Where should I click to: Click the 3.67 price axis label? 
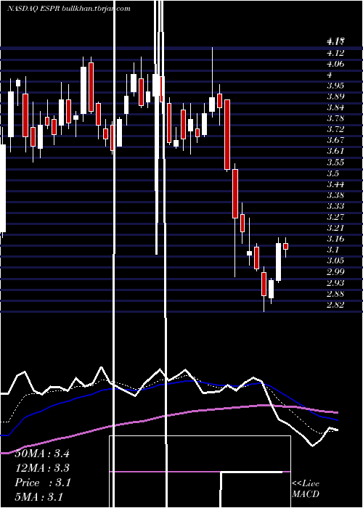tap(335, 140)
